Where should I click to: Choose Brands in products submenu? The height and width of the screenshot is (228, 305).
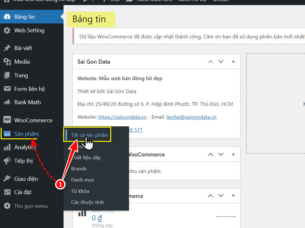pyautogui.click(x=79, y=169)
